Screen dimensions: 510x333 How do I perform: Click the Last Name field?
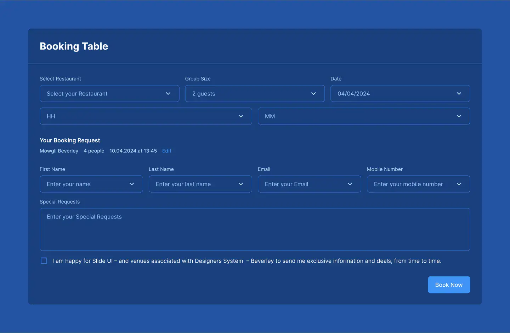[200, 184]
